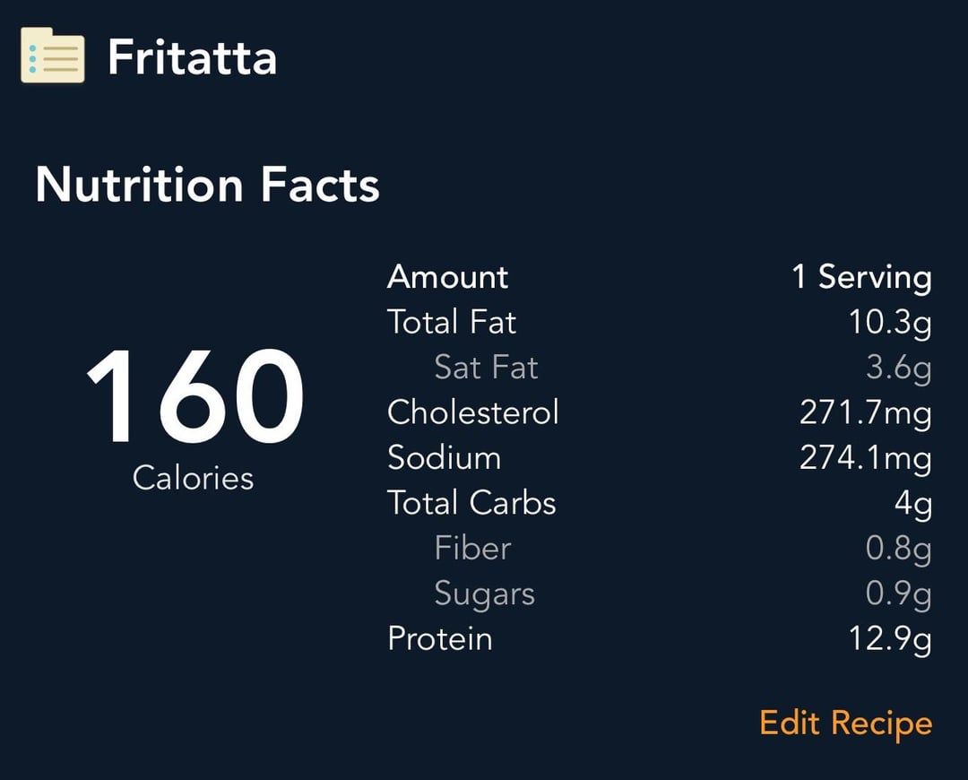Click the 271.7mg cholesterol value

[x=866, y=413]
